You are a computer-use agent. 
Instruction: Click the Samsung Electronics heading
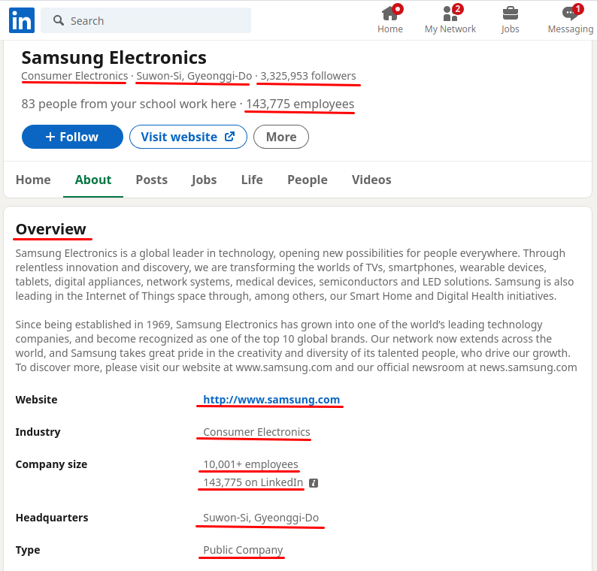pos(114,57)
